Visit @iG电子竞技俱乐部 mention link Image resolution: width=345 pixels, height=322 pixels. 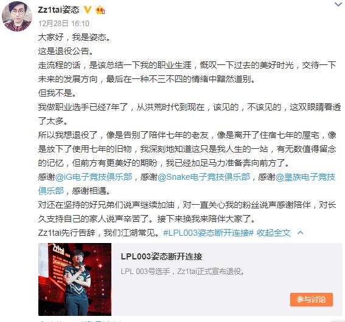coord(94,177)
